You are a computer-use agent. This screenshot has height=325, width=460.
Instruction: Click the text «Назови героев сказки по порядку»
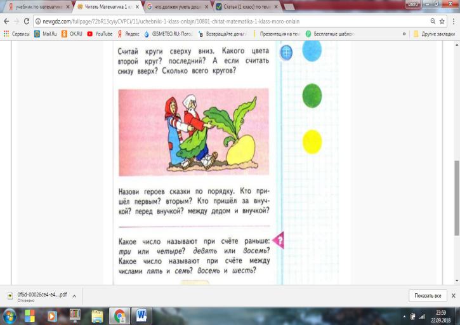tap(176, 192)
